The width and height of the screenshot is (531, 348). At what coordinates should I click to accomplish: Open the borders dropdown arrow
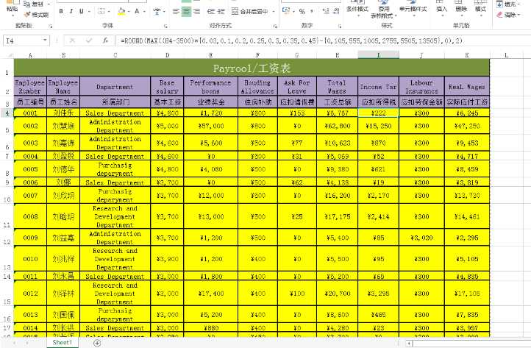point(109,12)
